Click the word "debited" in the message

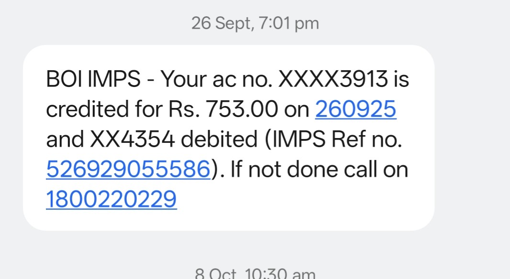pos(221,140)
